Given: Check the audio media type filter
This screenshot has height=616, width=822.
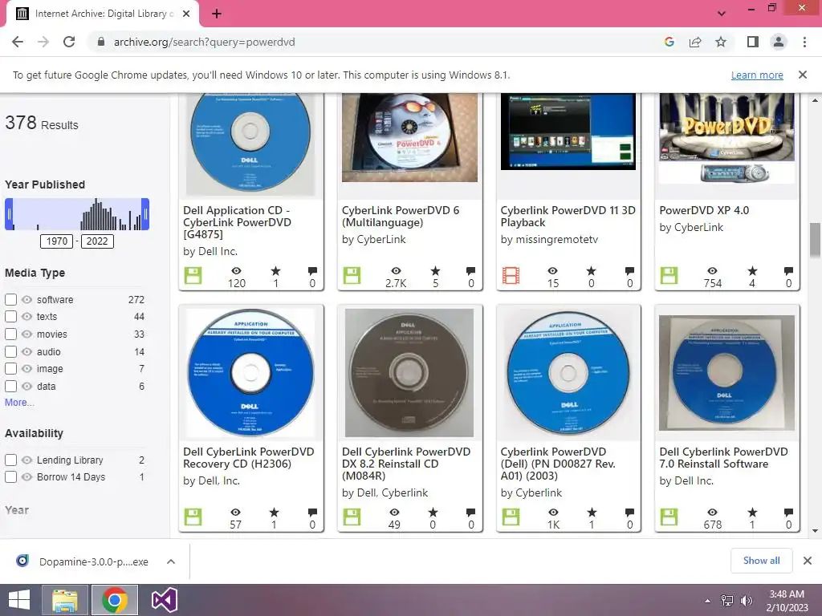Looking at the screenshot, I should click(x=10, y=351).
